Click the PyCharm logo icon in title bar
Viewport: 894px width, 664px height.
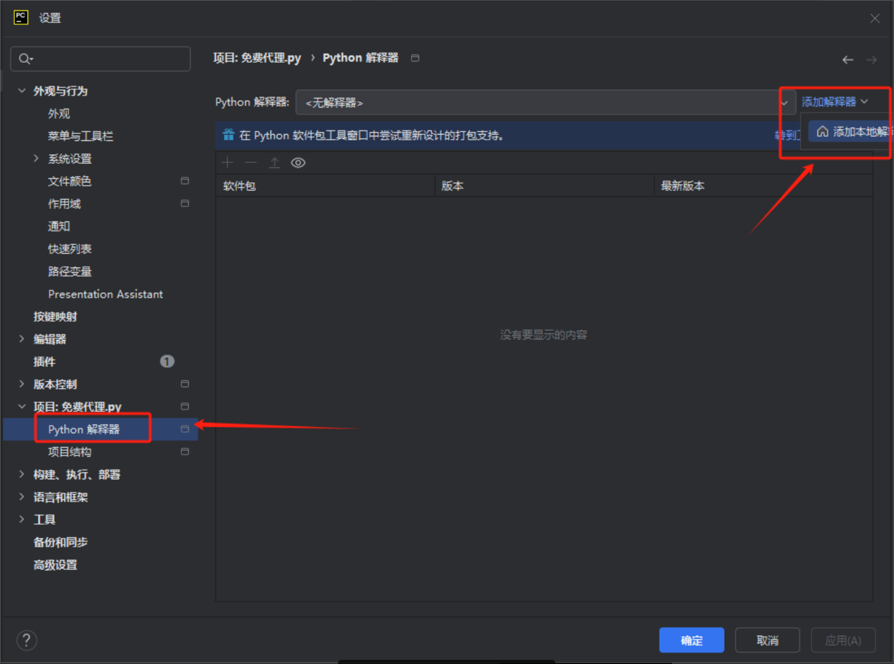(21, 17)
